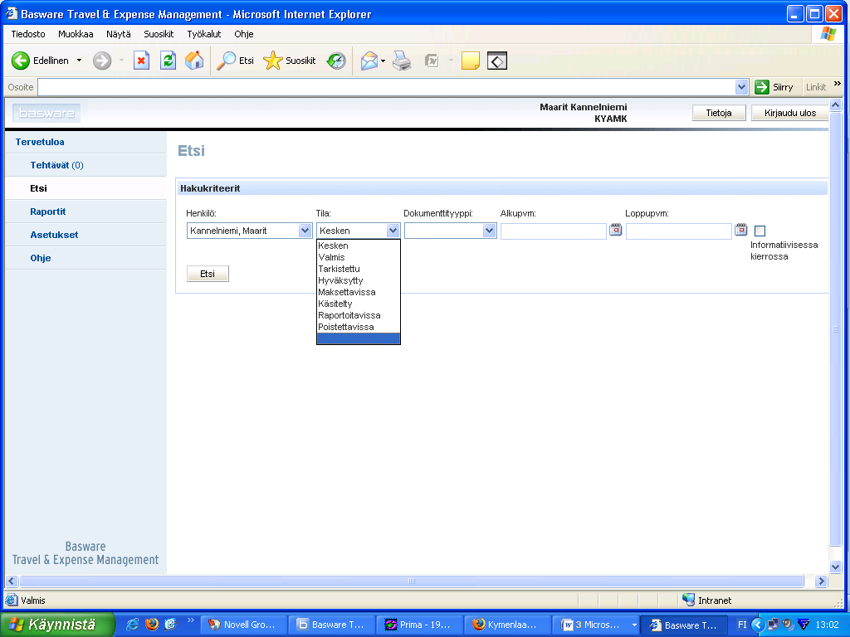Click the Loppupvm date input field
850x637 pixels.
tap(678, 231)
